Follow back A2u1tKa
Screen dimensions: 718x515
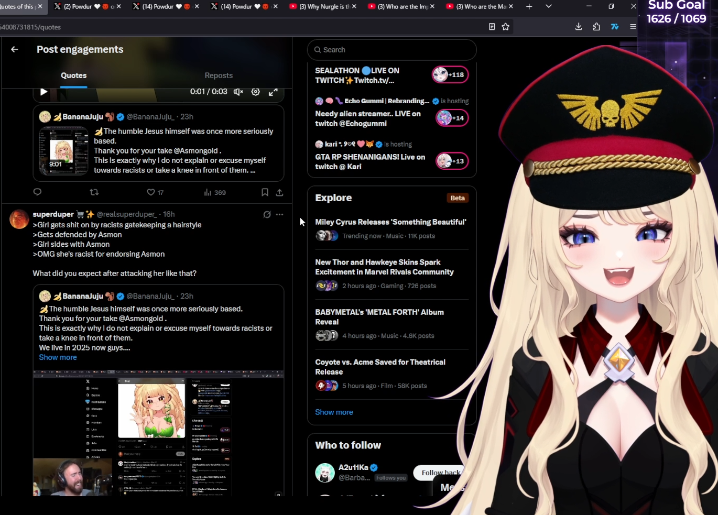pos(439,473)
